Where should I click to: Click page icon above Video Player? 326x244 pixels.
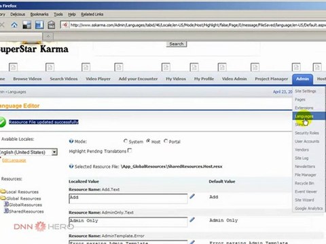tap(86, 67)
